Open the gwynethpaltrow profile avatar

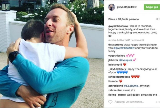112,7
